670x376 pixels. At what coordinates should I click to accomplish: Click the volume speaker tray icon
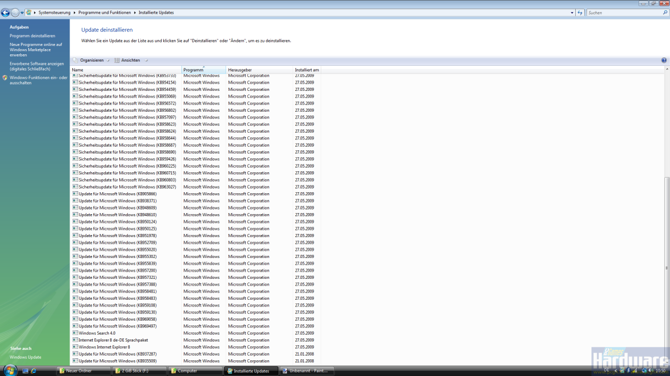coord(650,370)
